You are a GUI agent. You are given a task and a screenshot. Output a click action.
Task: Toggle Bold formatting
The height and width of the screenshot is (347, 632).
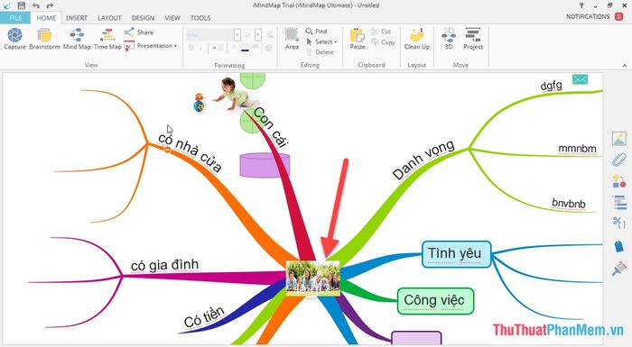click(x=191, y=48)
